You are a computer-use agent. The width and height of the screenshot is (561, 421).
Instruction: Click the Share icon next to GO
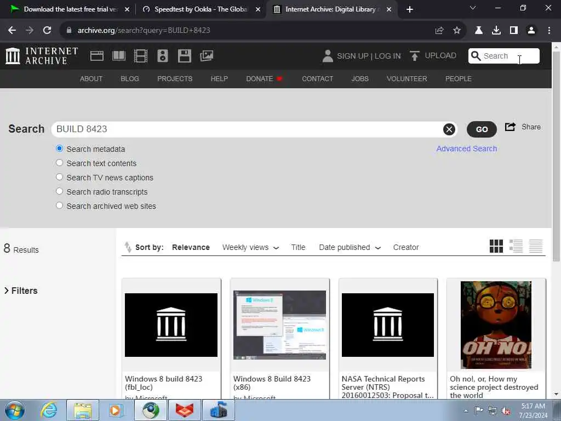coord(510,127)
